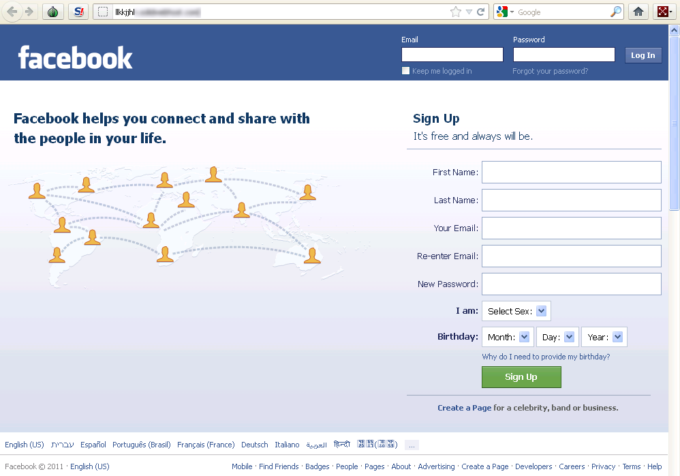Expand the birthday Month dropdown

[508, 337]
